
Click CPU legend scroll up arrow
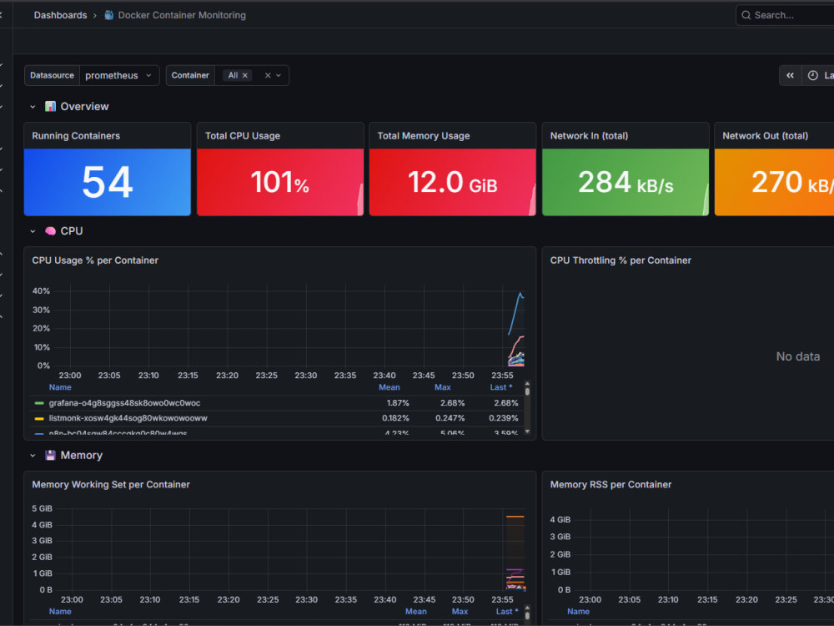click(x=527, y=383)
